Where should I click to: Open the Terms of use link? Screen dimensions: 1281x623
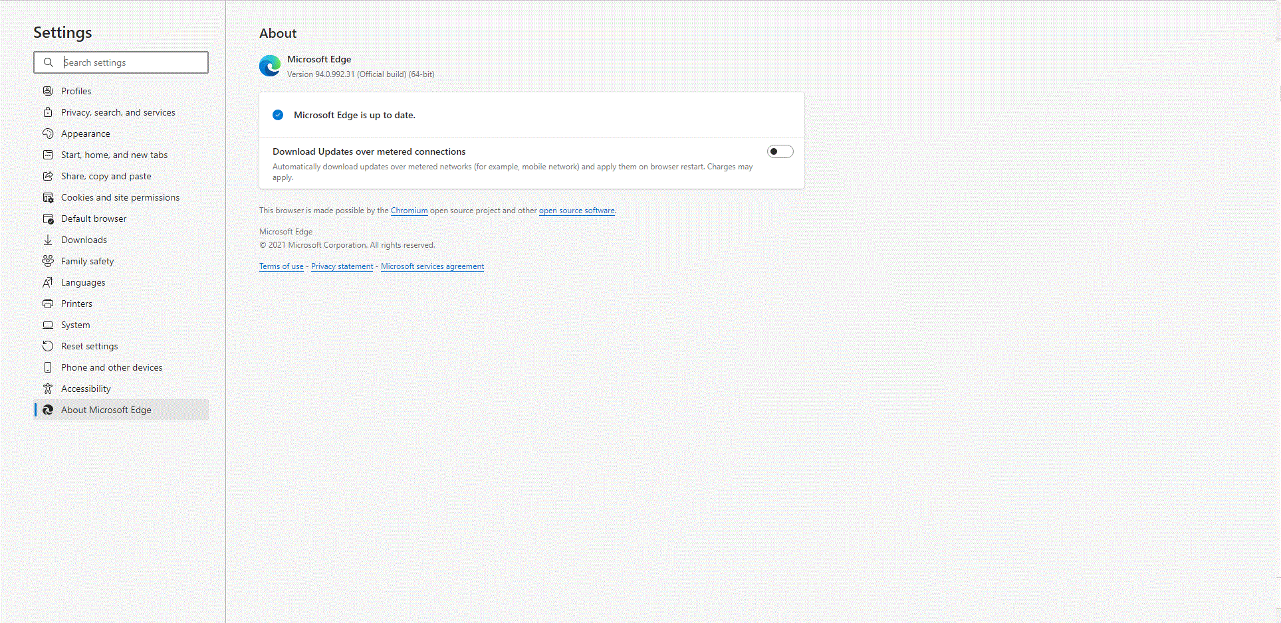[281, 266]
